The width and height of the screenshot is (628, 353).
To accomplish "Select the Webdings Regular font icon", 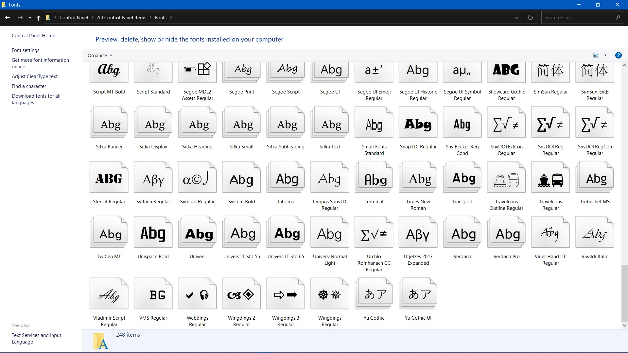I will pyautogui.click(x=197, y=294).
